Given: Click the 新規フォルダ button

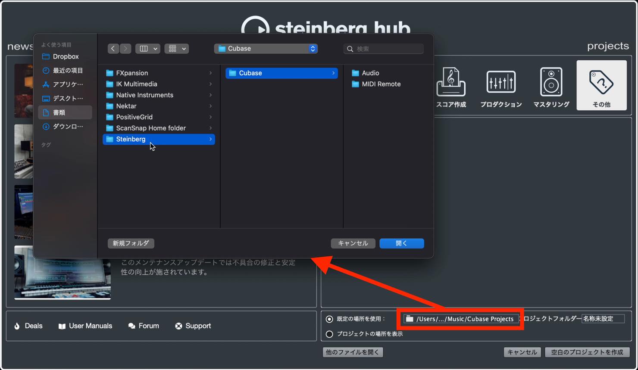Looking at the screenshot, I should click(x=131, y=243).
